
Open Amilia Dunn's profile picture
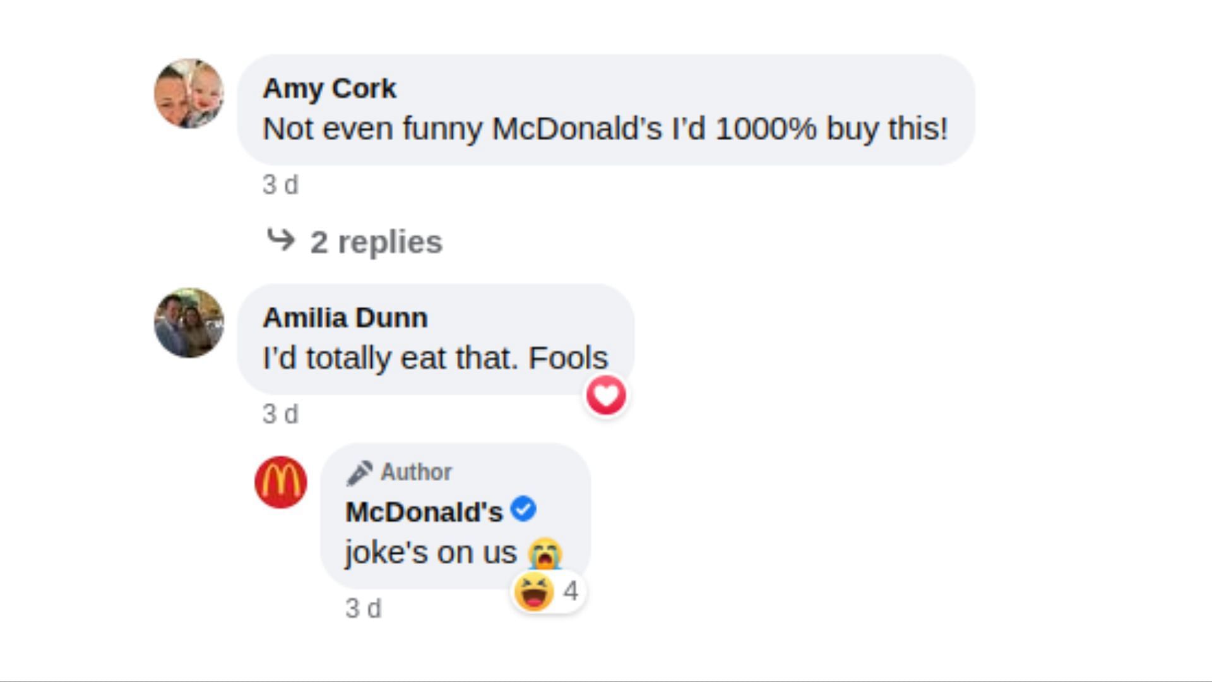point(189,323)
